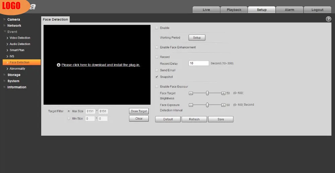Click the Face Target Brightness slider handle
335x173 pixels.
207,93
